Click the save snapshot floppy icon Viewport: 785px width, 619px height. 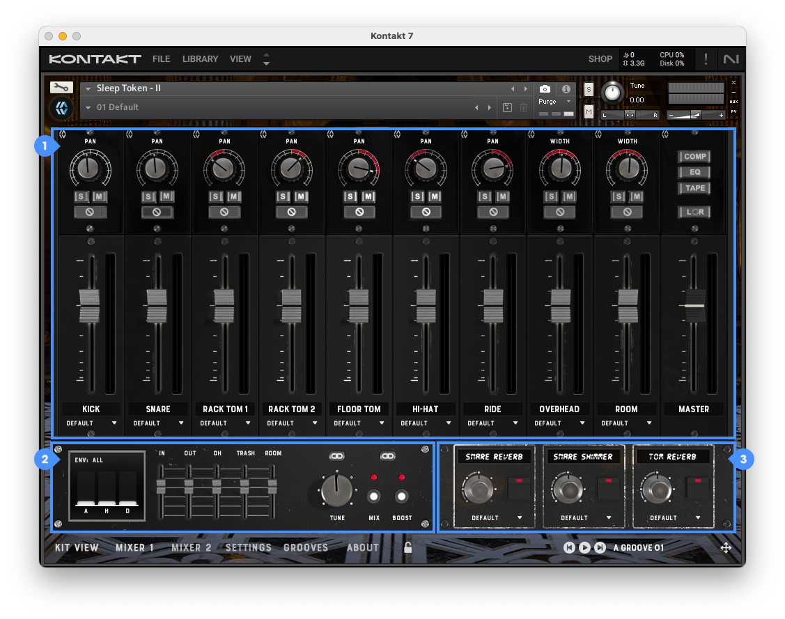(x=507, y=107)
